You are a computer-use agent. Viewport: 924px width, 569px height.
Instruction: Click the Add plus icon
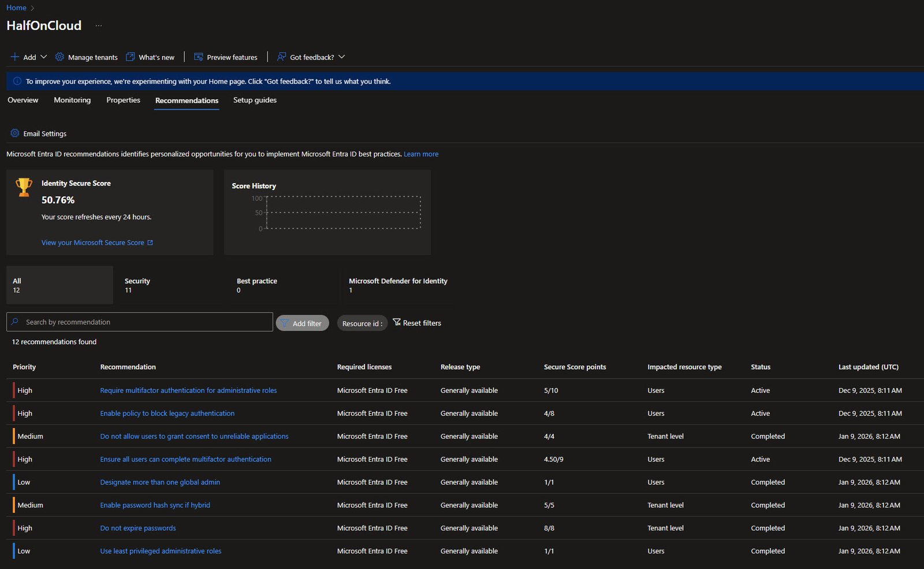click(x=15, y=57)
